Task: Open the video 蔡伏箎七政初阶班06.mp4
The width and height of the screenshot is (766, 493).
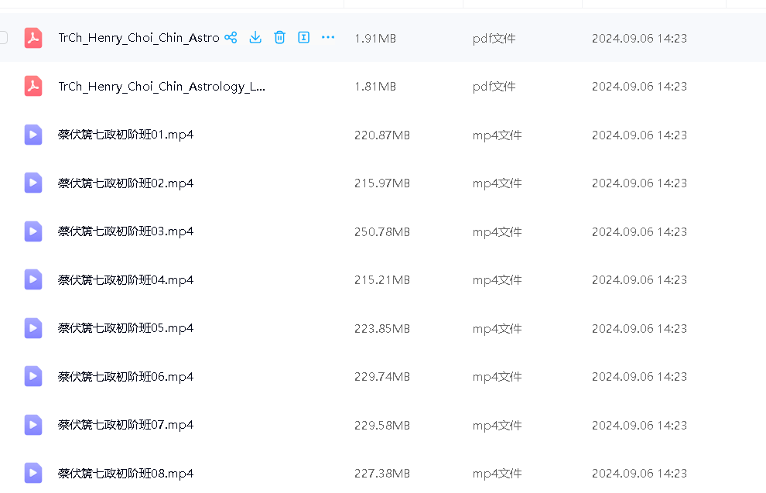Action: tap(125, 377)
